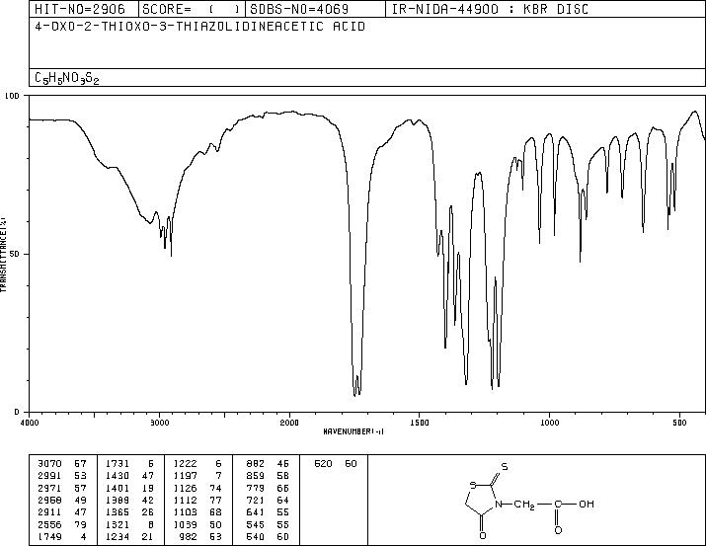This screenshot has width=706, height=546.
Task: Click the thiazolidine ring in the structure
Action: coord(482,501)
